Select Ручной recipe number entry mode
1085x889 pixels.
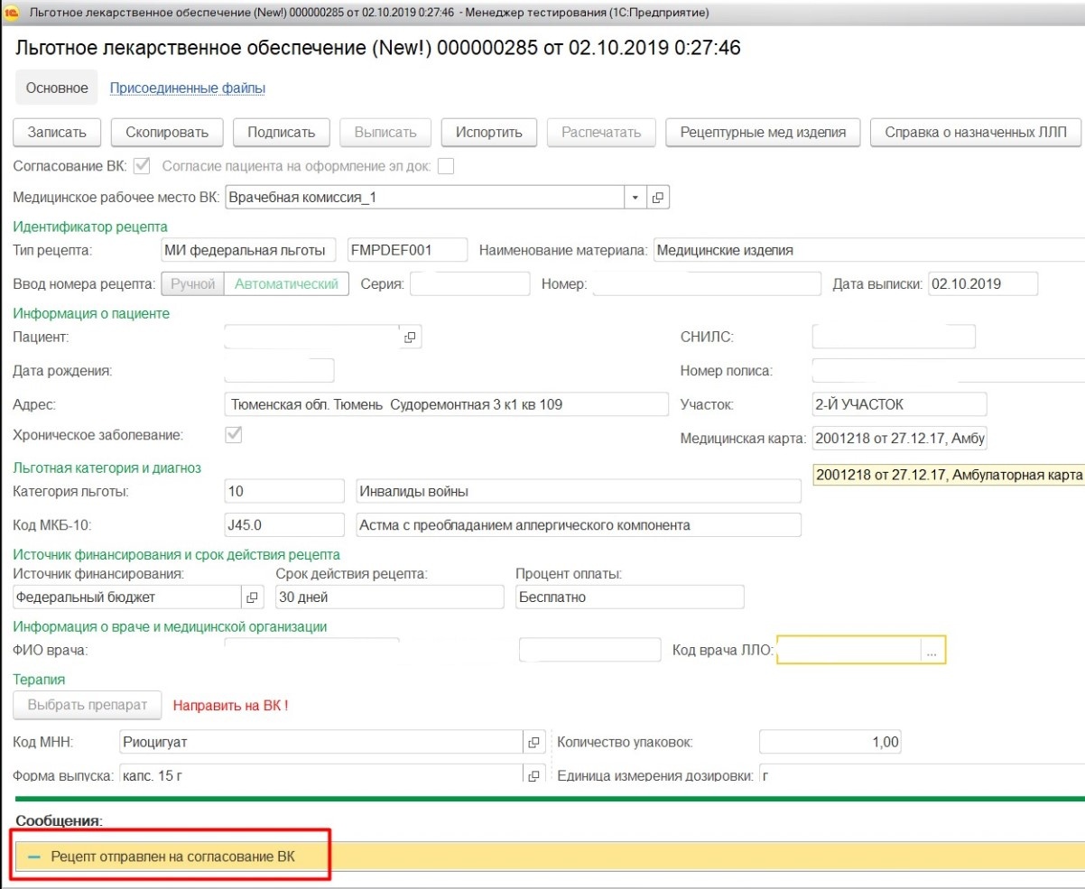[x=192, y=284]
